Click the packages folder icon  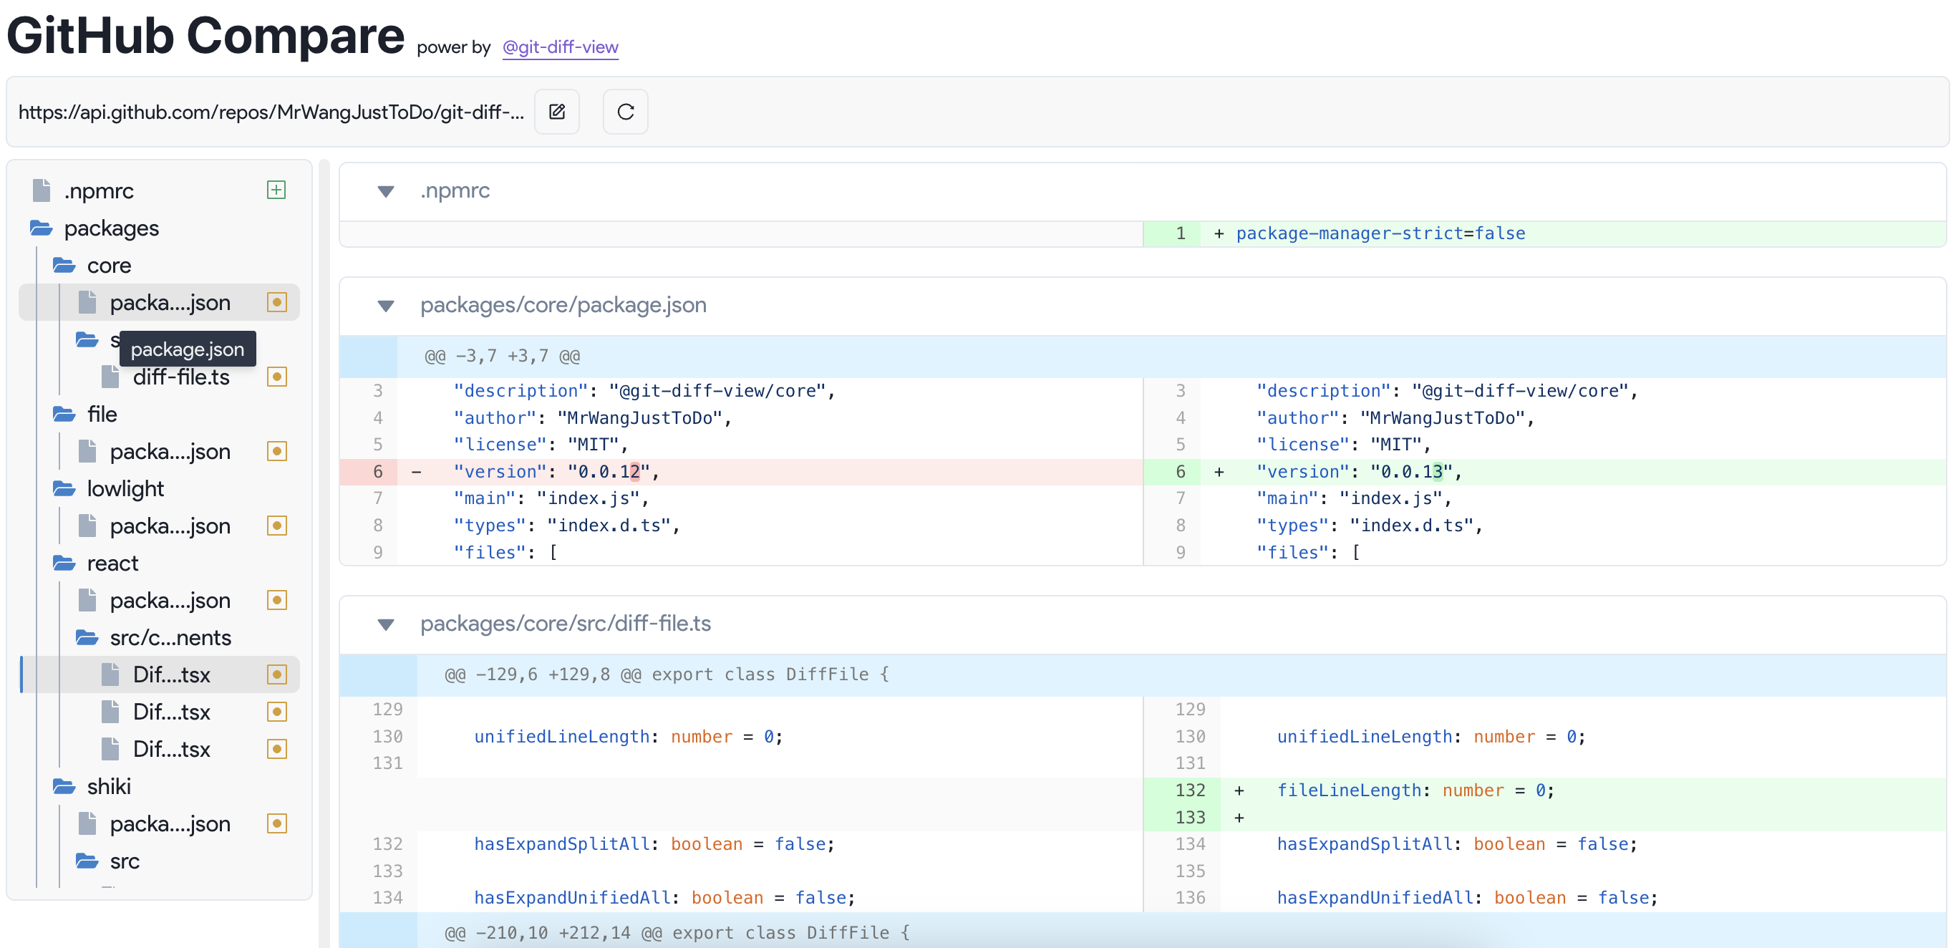(41, 228)
